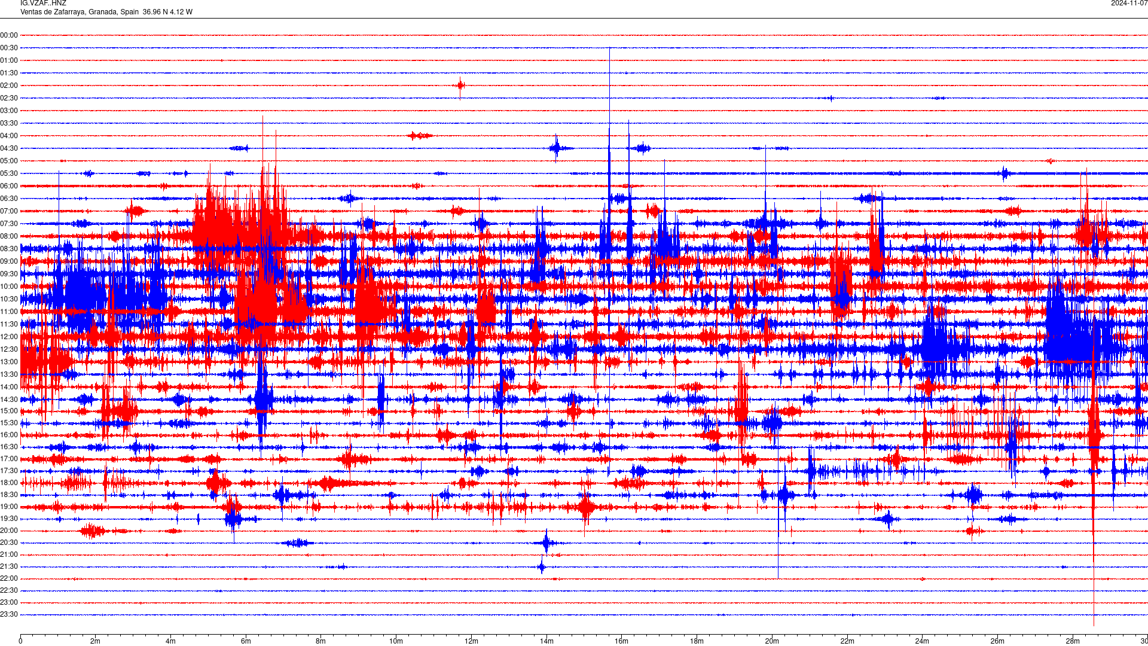This screenshot has height=646, width=1148.
Task: Click the date 2024-11-07
Action: [x=1129, y=3]
